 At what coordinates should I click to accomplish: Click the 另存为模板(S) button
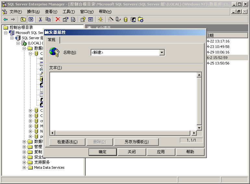tap(136, 142)
